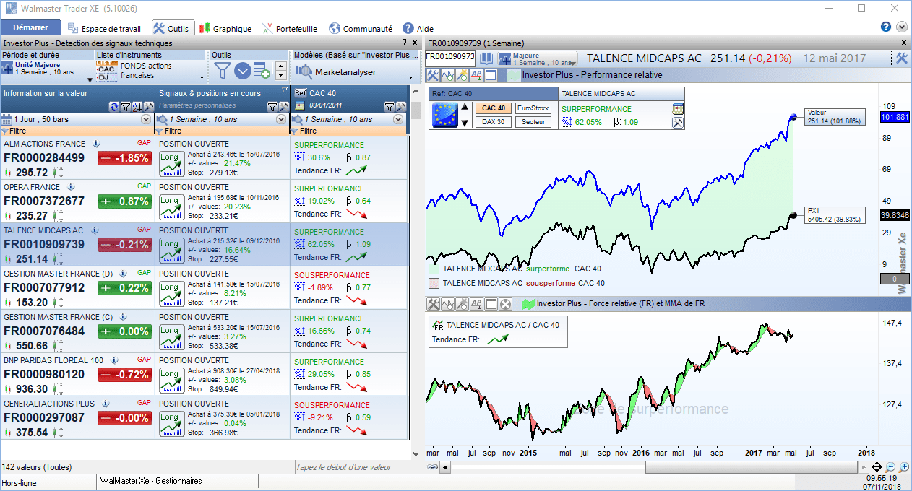Screen dimensions: 912x491
Task: Open the Portefeuille menu
Action: point(289,29)
